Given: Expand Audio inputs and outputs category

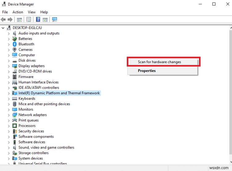Looking at the screenshot, I should pyautogui.click(x=9, y=34).
